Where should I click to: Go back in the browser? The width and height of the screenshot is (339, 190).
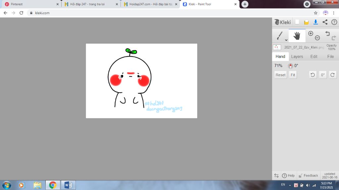[5, 13]
